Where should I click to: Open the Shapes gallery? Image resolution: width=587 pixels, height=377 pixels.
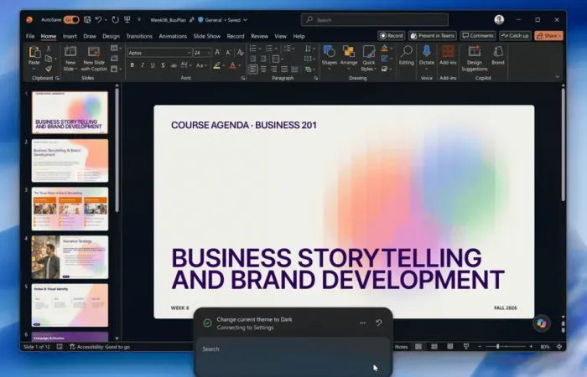(x=329, y=59)
